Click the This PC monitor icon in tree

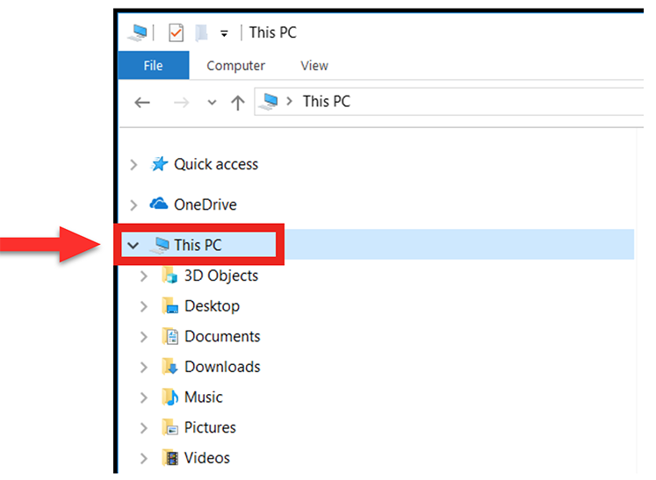160,245
